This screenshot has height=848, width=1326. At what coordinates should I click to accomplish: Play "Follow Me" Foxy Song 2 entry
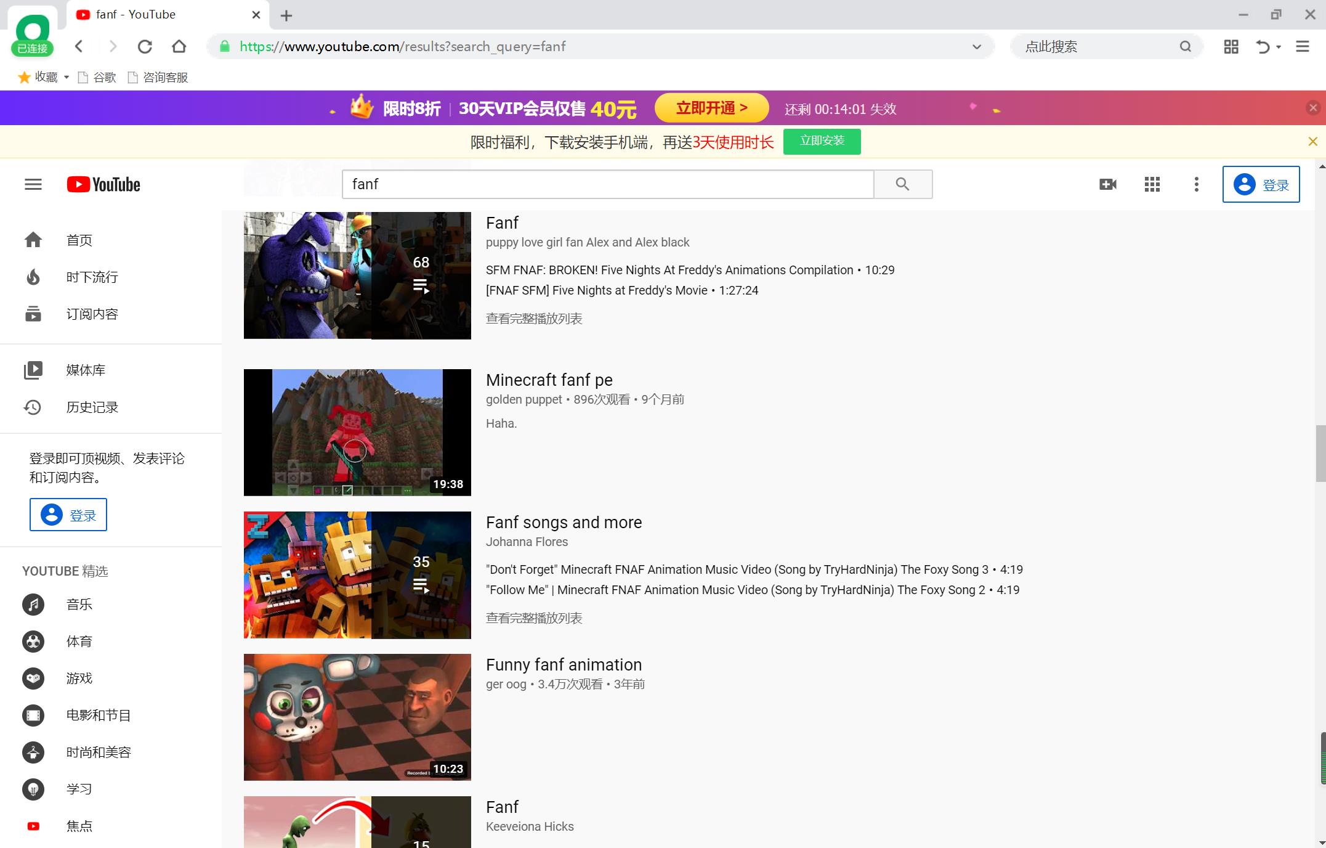[x=753, y=590]
